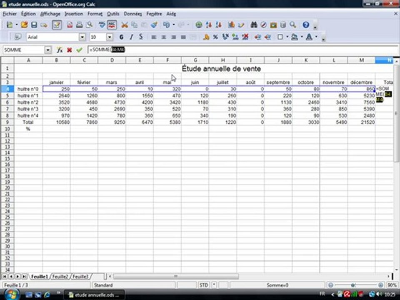Sort ascending icon
The image size is (400, 300).
point(209,25)
